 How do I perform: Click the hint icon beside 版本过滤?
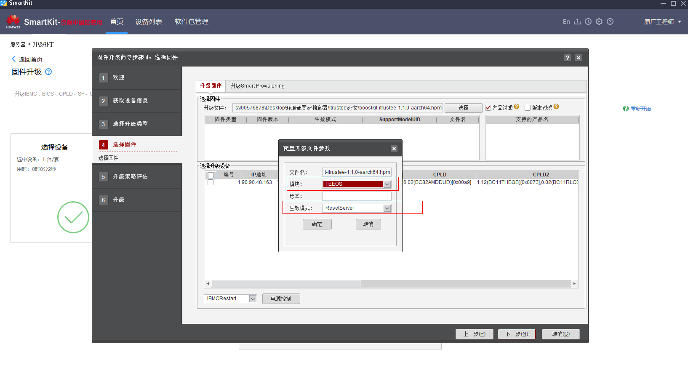click(x=556, y=107)
